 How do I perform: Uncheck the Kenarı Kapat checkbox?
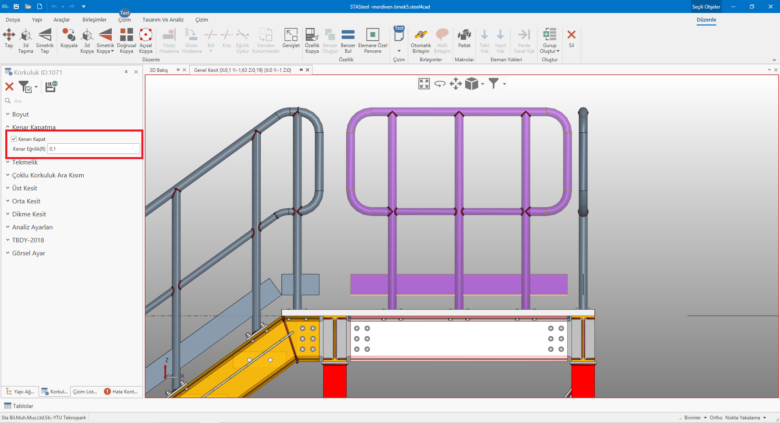[14, 139]
